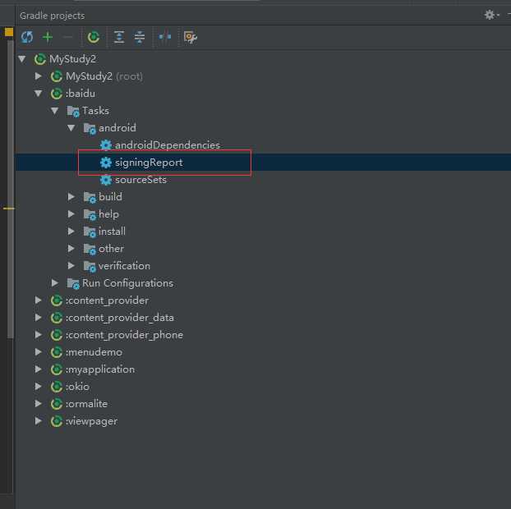
Task: Expand :okio module arrow
Action: pyautogui.click(x=39, y=387)
